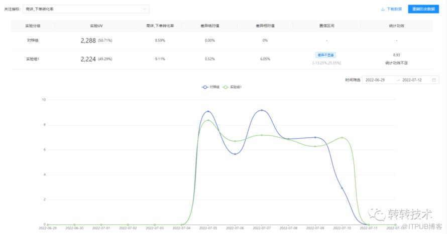Click the start date field 2022-06-29
447x234 pixels.
click(x=375, y=80)
